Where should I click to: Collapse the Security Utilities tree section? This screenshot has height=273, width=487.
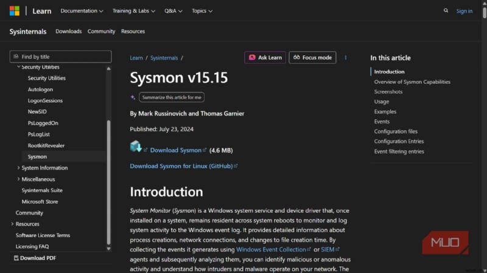18,67
